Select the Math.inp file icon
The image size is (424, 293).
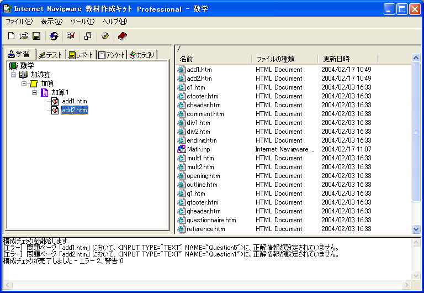click(x=182, y=149)
